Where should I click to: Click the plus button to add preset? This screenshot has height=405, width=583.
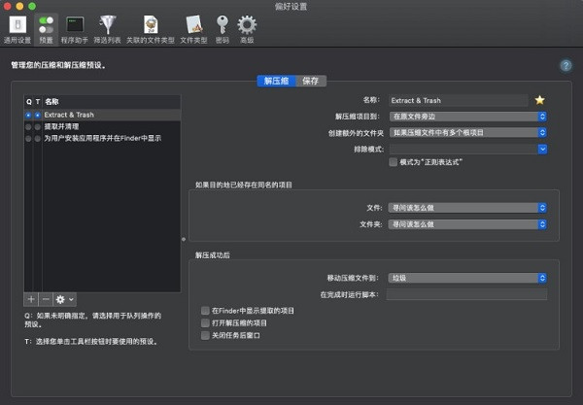tap(31, 299)
